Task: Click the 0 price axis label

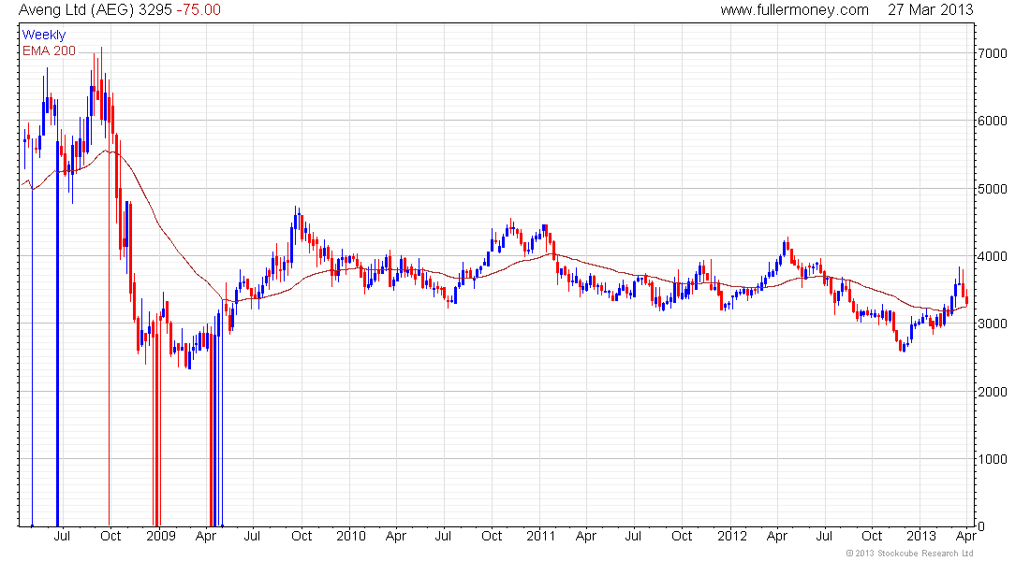Action: 981,526
